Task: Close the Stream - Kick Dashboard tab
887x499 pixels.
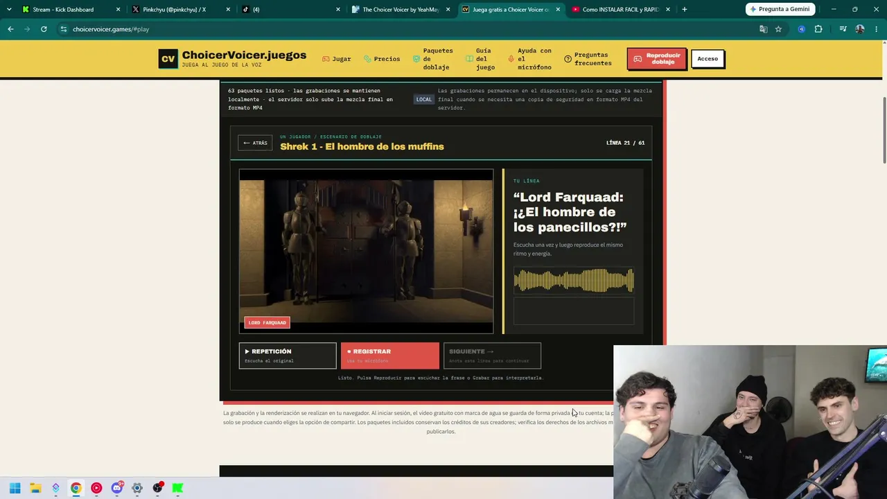Action: [x=118, y=10]
